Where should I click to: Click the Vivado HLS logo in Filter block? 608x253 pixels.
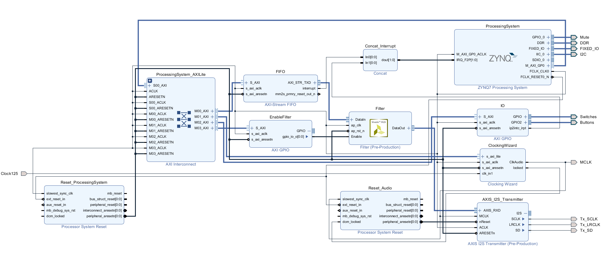378,128
